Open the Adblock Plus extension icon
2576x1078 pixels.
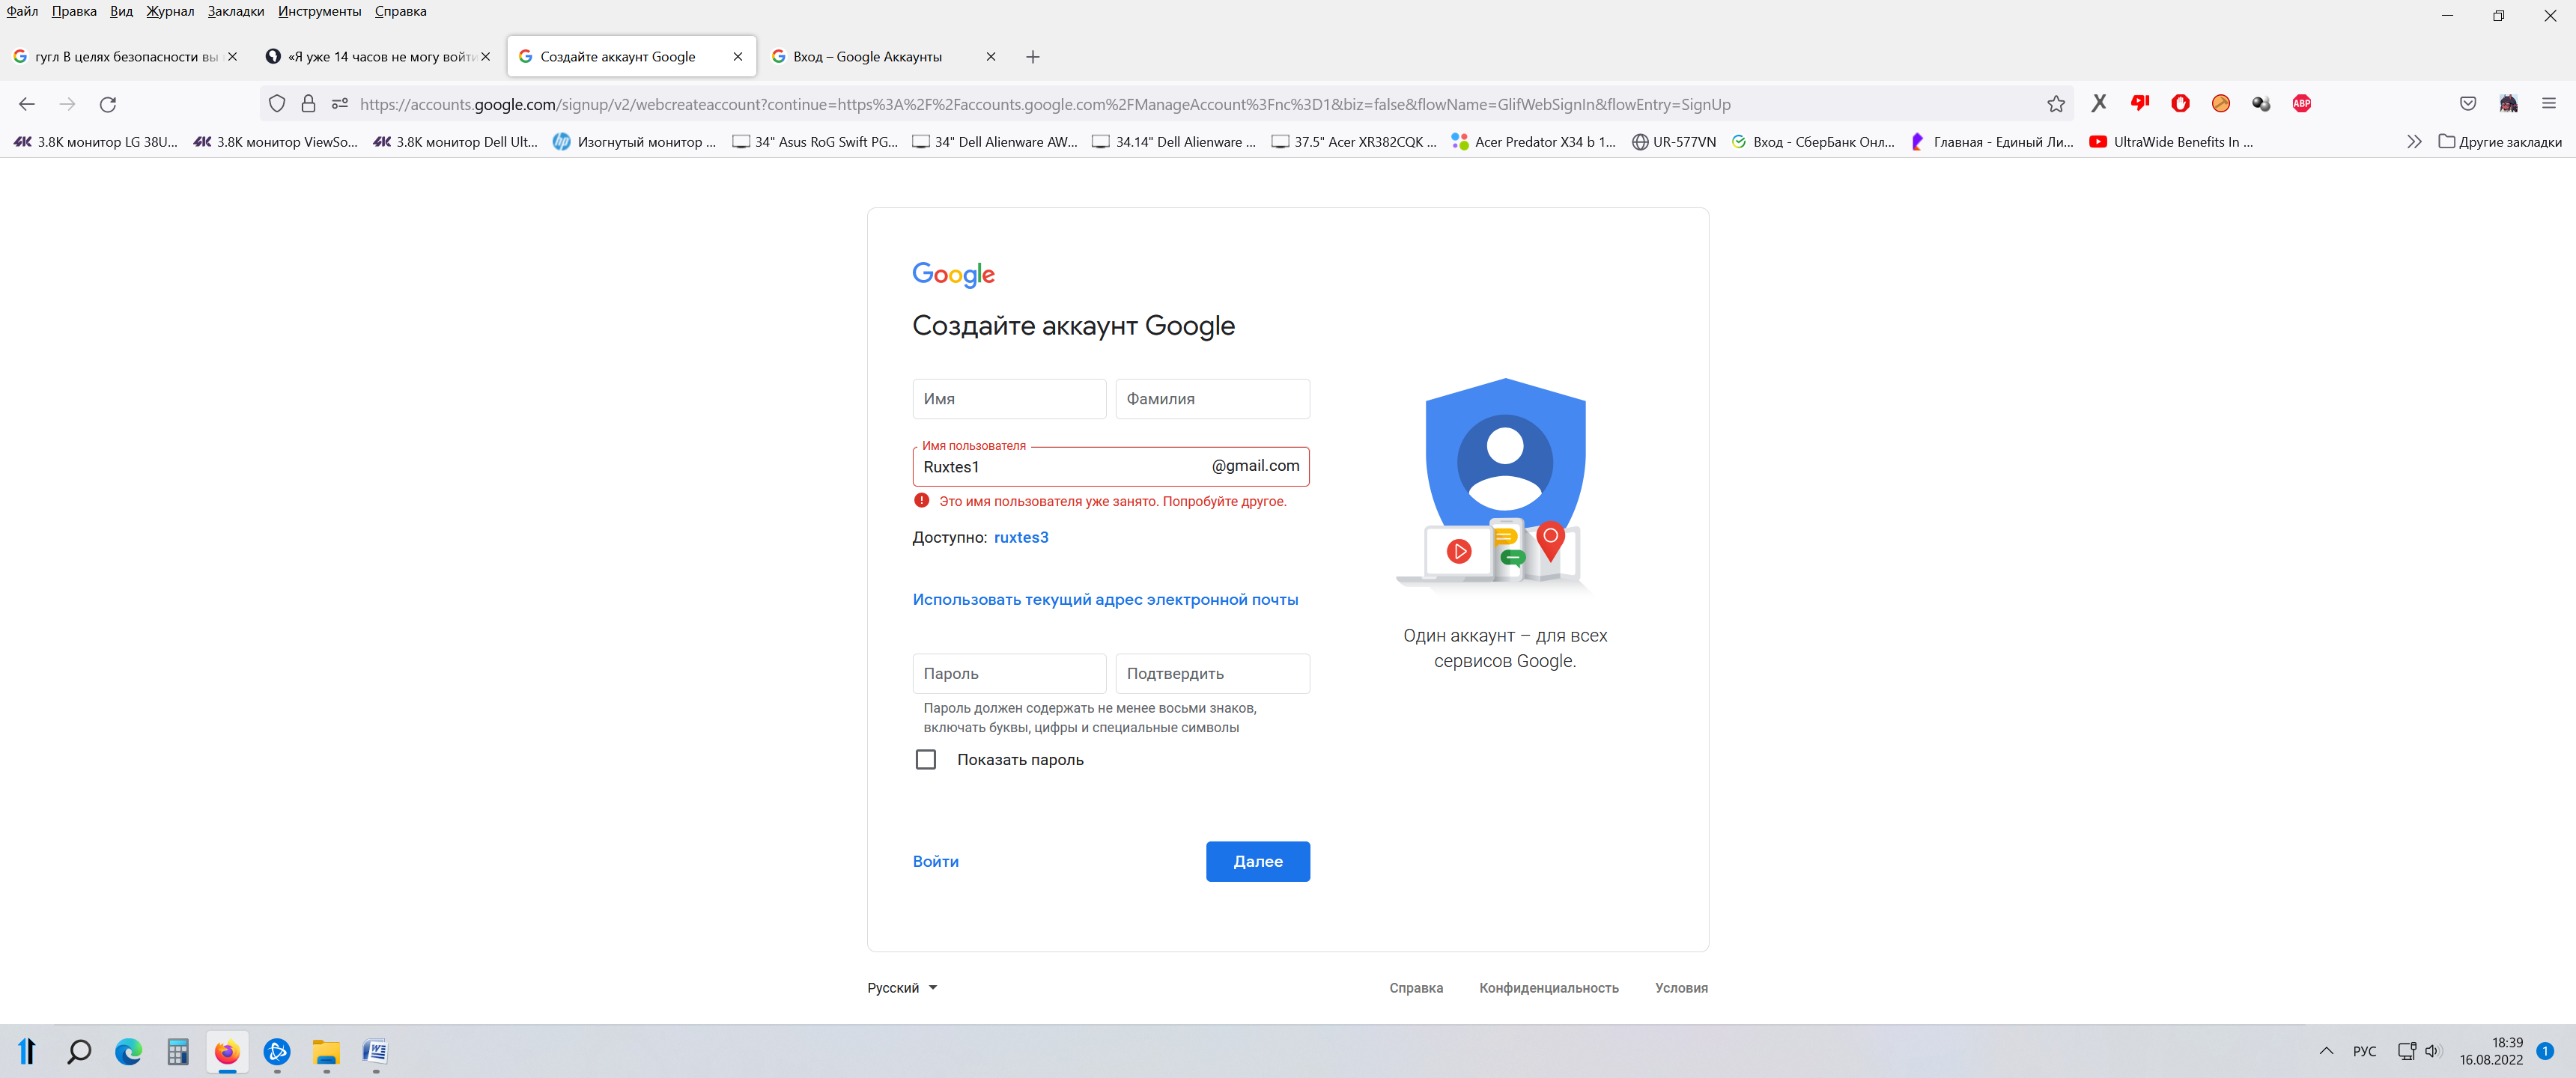(2301, 104)
